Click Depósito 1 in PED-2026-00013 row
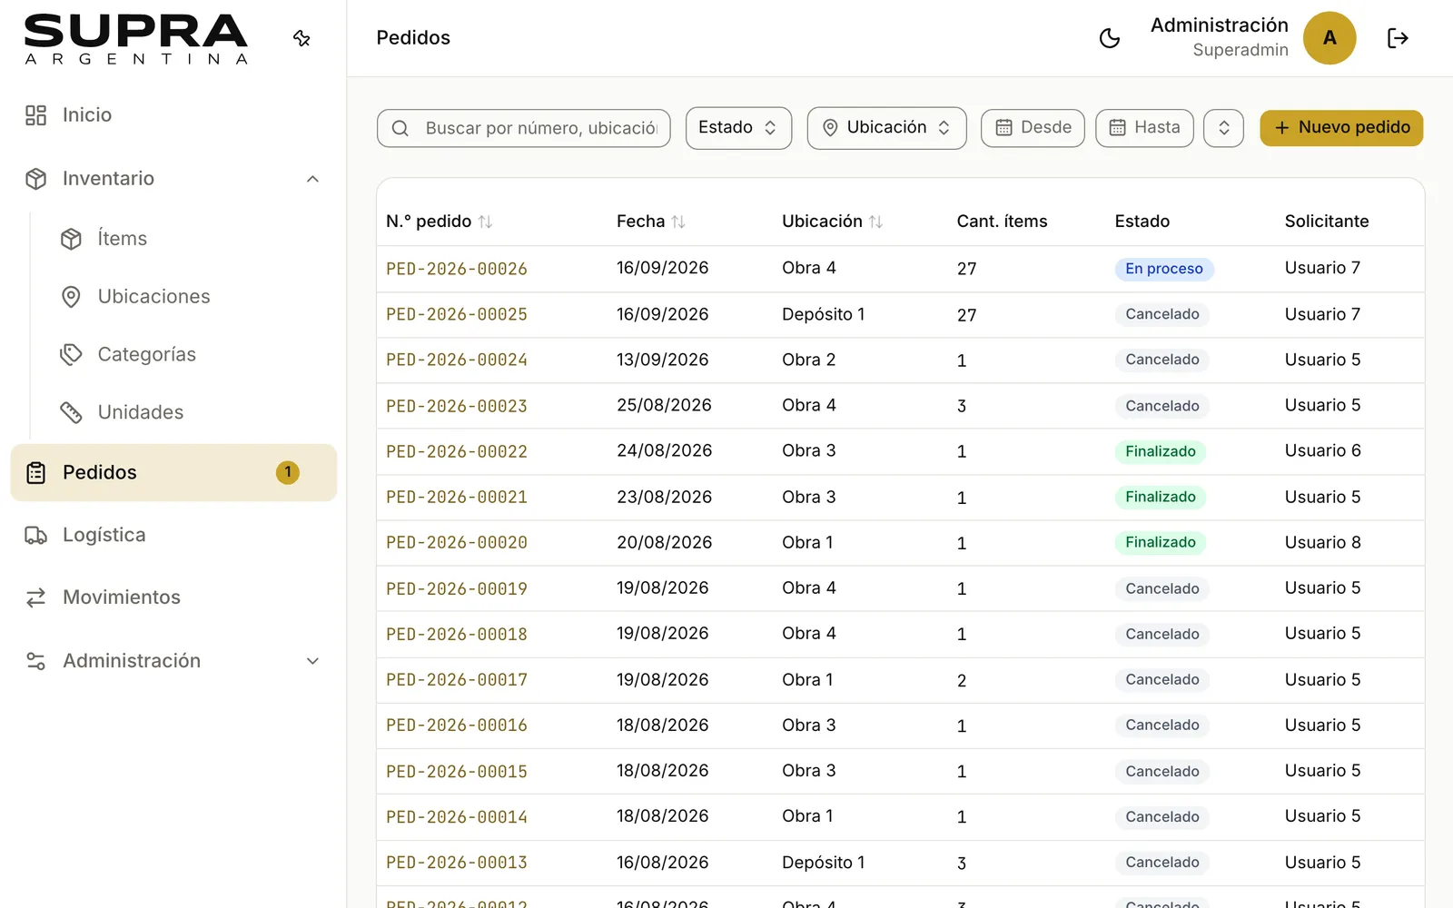1453x908 pixels. pos(824,863)
